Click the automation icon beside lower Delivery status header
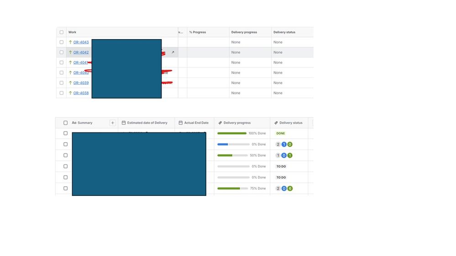Image resolution: width=456 pixels, height=256 pixels. coord(276,123)
